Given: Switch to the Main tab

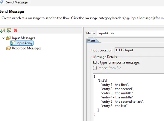Looking at the screenshot, I should click(91, 41).
